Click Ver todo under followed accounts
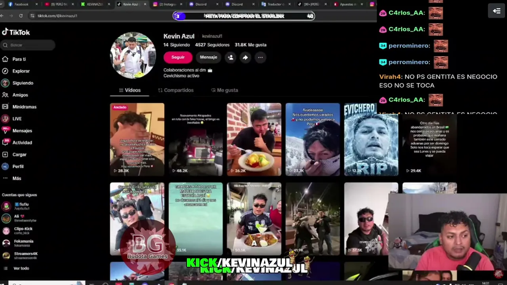This screenshot has width=507, height=285. coord(21,268)
